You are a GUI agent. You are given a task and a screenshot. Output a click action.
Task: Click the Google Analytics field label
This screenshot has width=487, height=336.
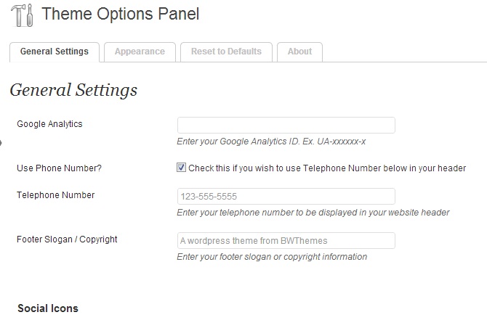pos(49,124)
